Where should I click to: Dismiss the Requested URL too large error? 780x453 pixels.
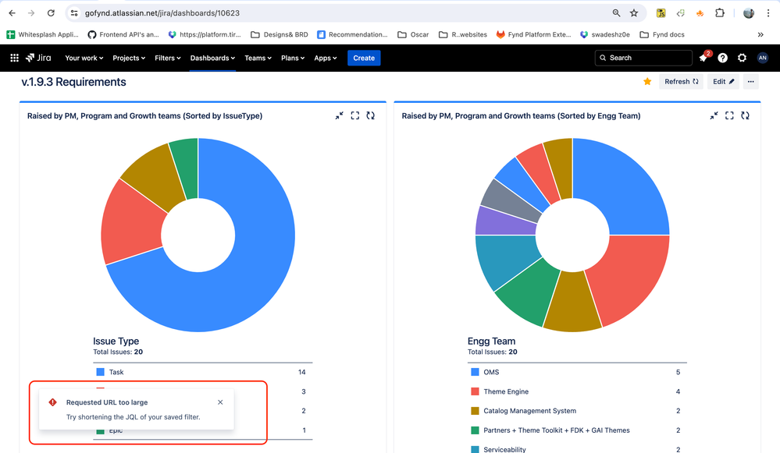point(220,402)
